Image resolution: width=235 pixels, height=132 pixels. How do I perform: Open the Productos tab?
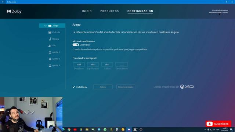coord(109,11)
